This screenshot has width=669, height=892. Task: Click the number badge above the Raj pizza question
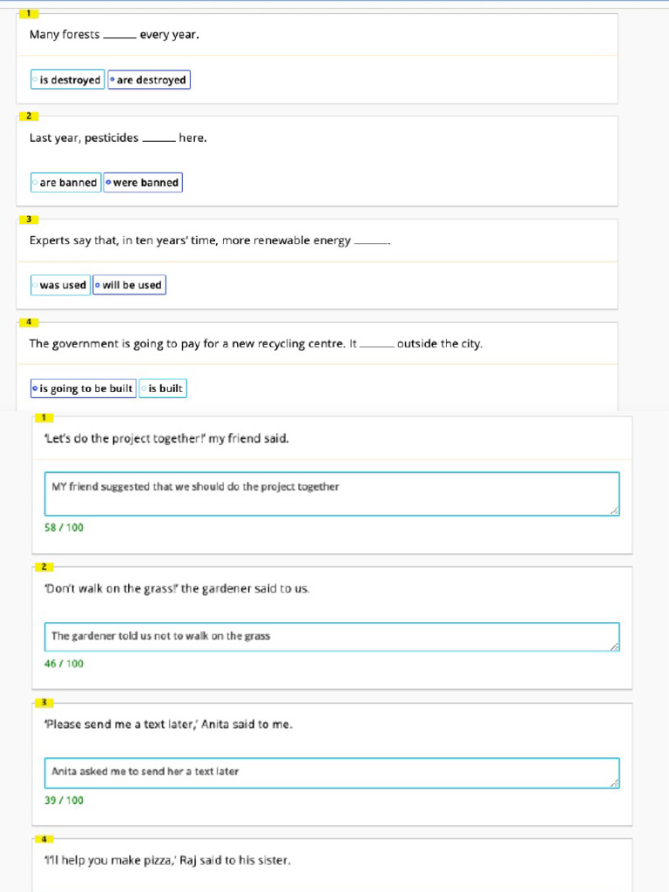(x=44, y=839)
